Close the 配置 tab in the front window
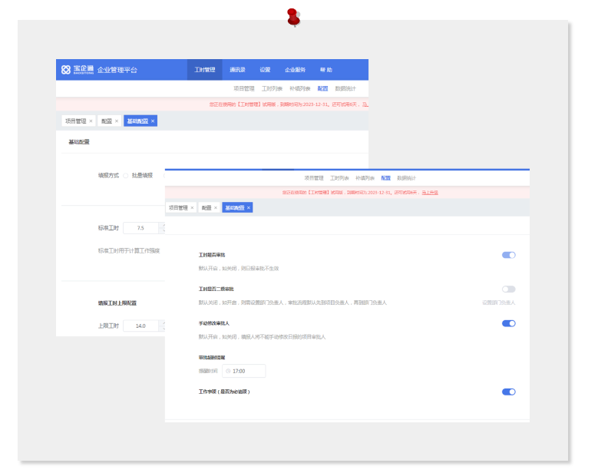Viewport: 598px width, 473px height. point(216,207)
